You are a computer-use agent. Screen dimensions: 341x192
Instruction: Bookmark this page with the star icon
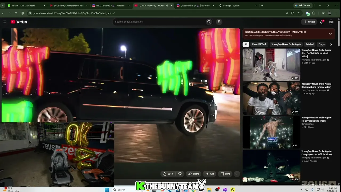[298, 13]
